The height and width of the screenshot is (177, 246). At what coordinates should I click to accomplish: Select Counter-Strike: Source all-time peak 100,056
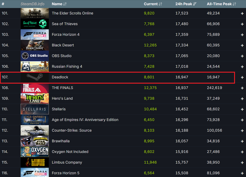pyautogui.click(x=214, y=130)
